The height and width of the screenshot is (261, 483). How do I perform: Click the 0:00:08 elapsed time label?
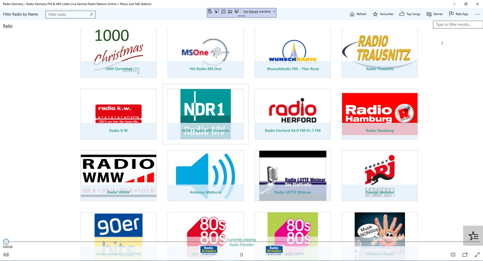(8, 247)
